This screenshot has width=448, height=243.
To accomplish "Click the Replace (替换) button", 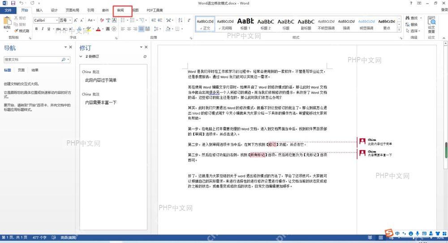I will click(x=412, y=25).
